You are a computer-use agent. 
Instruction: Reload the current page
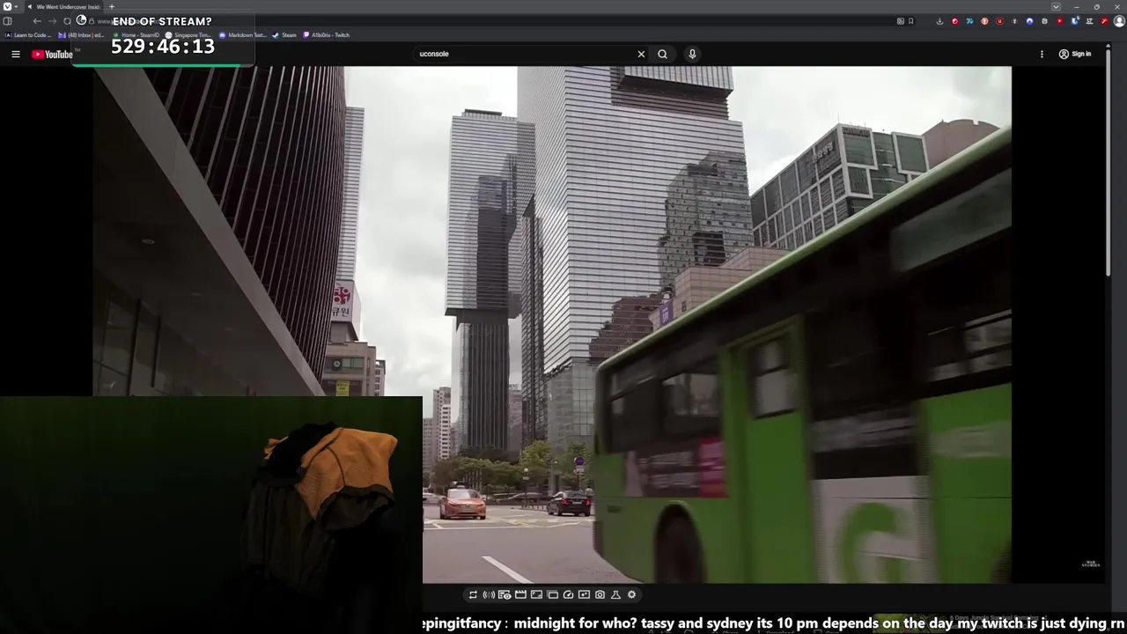pyautogui.click(x=67, y=21)
